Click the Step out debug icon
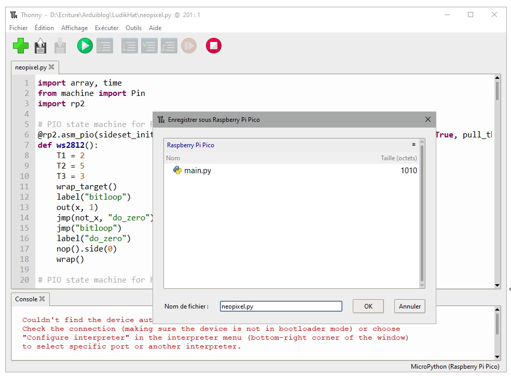511x377 pixels. click(169, 46)
